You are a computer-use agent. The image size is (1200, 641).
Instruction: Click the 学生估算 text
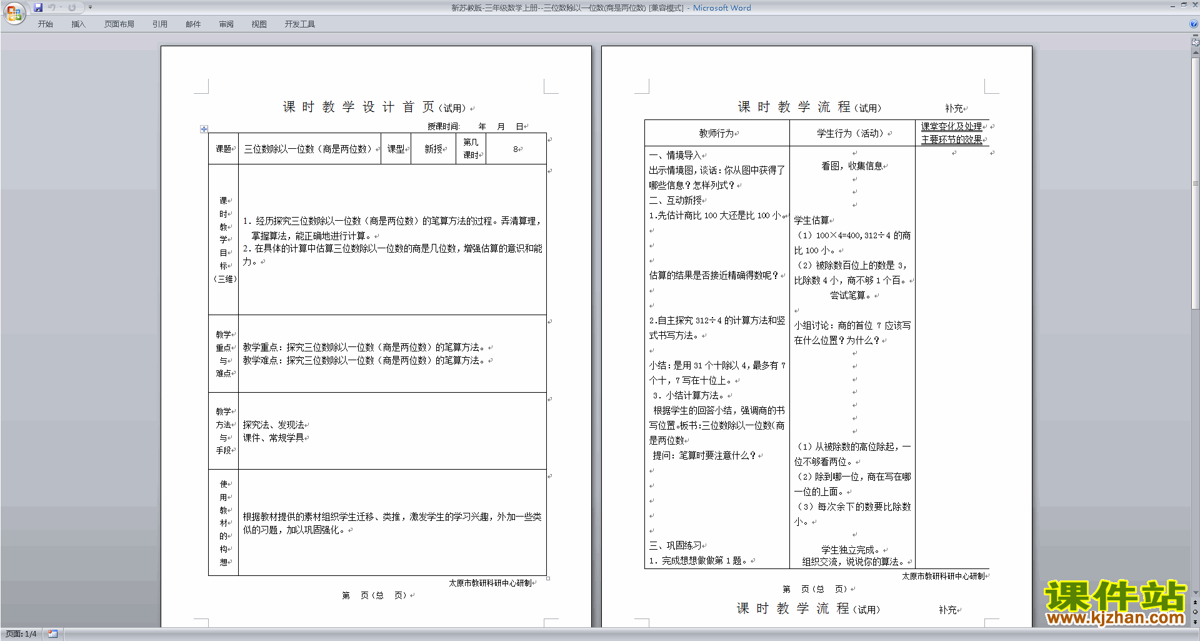pyautogui.click(x=811, y=220)
